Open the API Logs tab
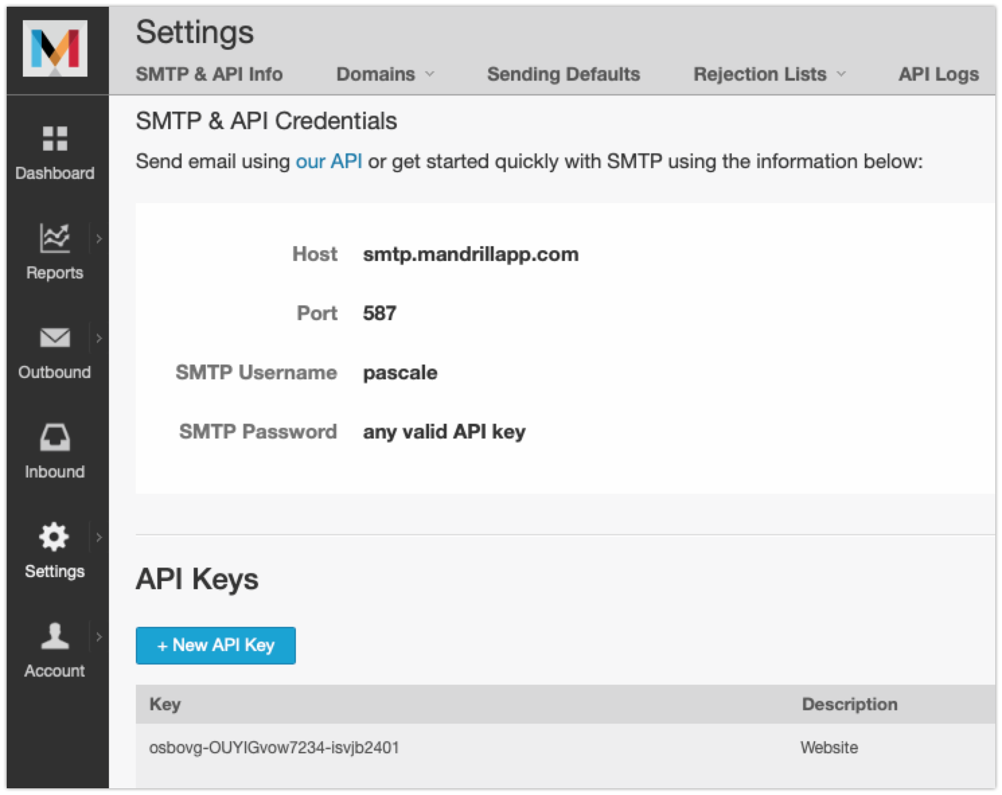 click(939, 74)
